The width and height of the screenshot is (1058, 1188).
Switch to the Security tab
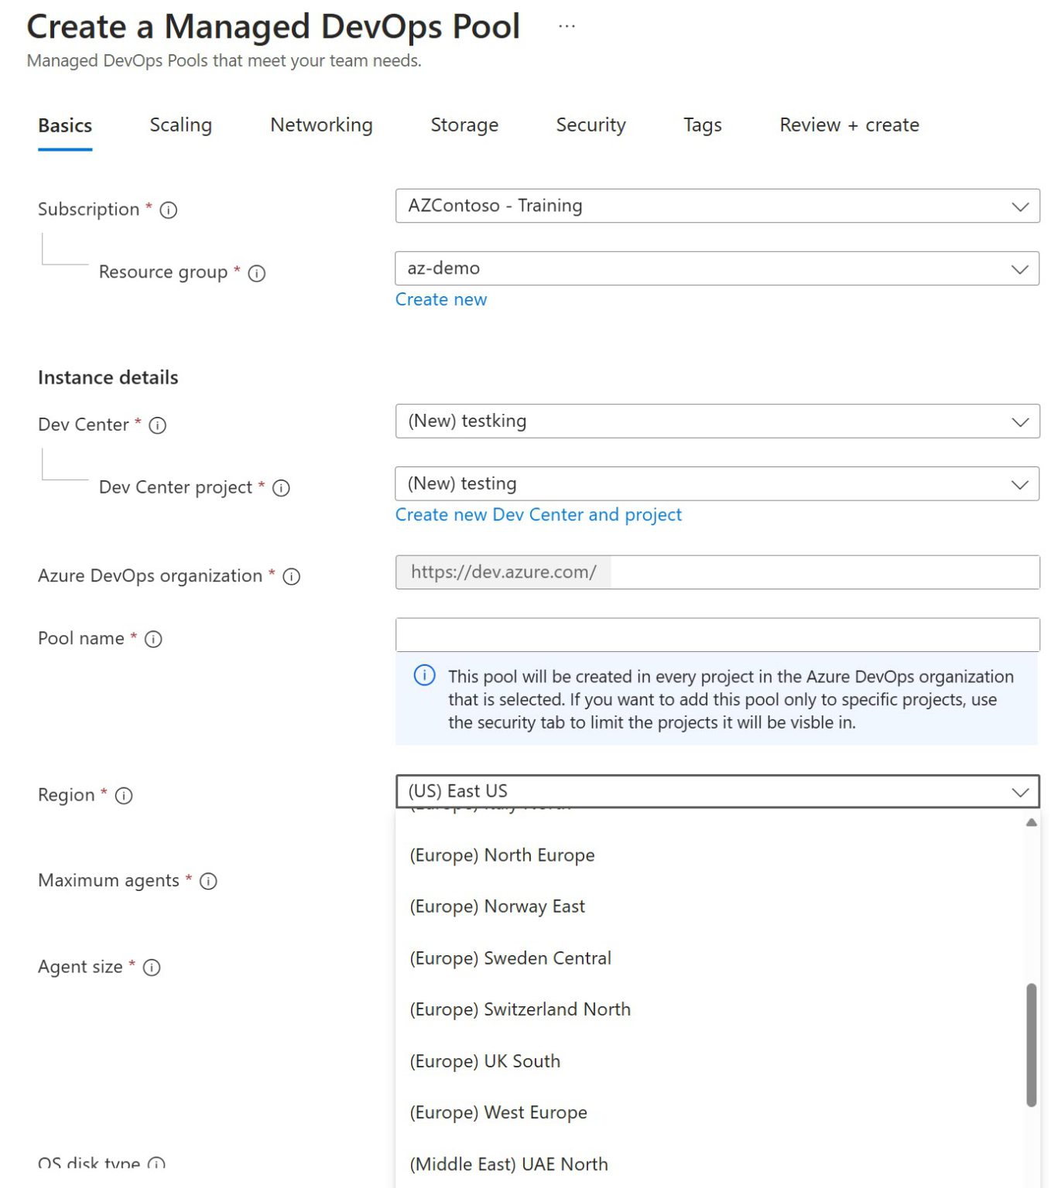[591, 125]
